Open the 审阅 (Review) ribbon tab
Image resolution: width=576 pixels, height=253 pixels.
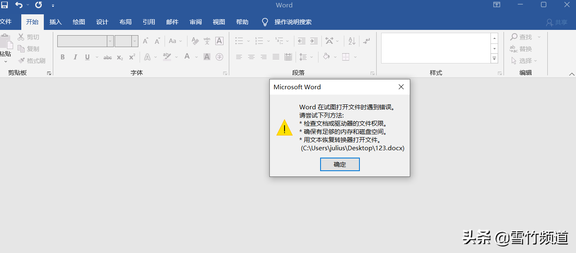tap(196, 22)
